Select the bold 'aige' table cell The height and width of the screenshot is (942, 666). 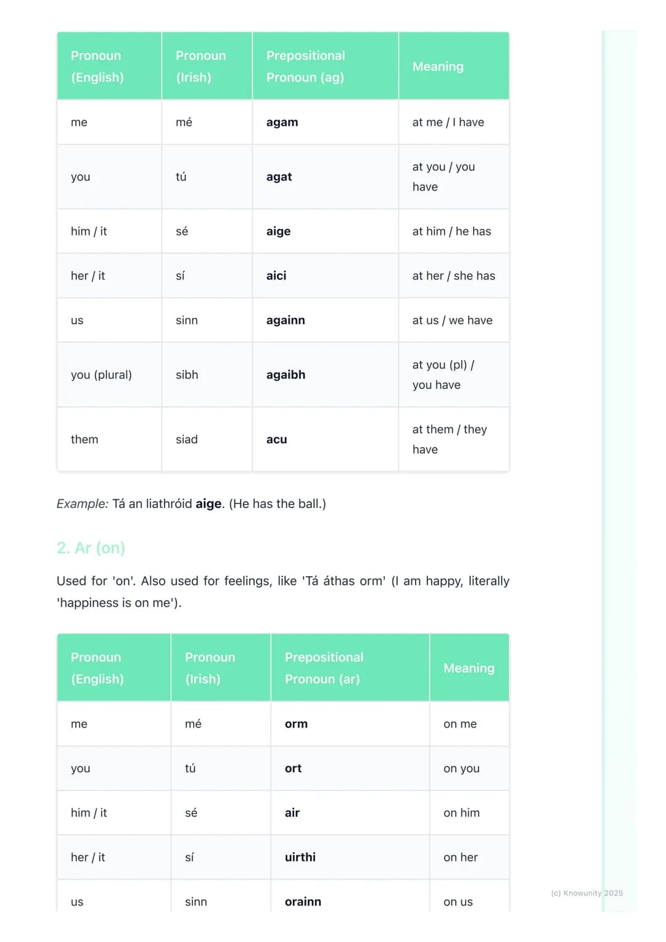(x=325, y=231)
